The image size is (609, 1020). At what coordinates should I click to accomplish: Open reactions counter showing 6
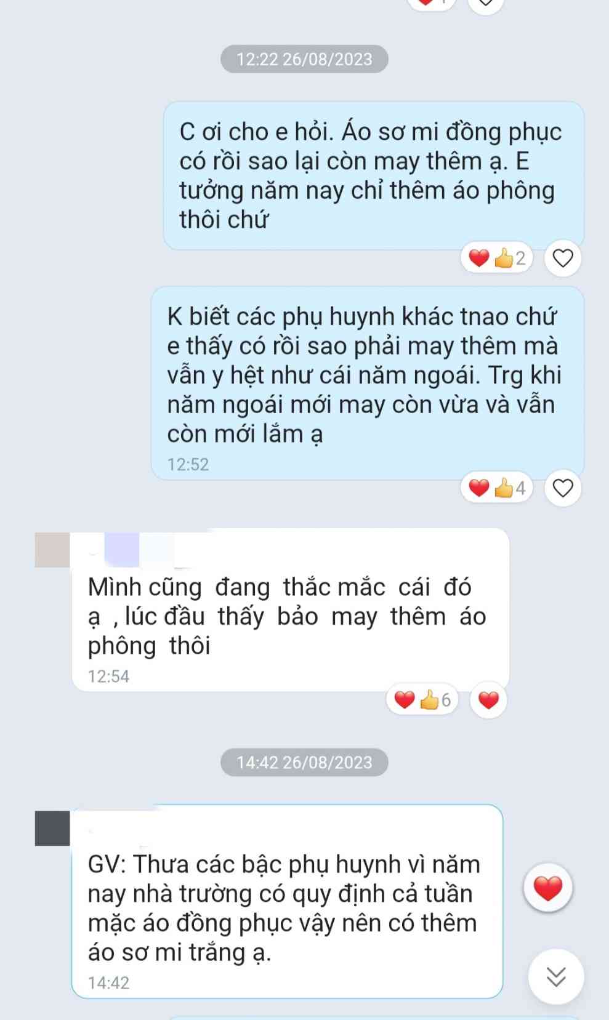coord(422,700)
